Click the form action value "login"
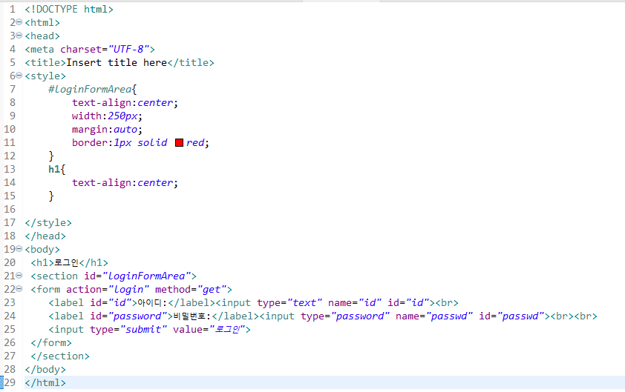This screenshot has width=625, height=392. (128, 289)
